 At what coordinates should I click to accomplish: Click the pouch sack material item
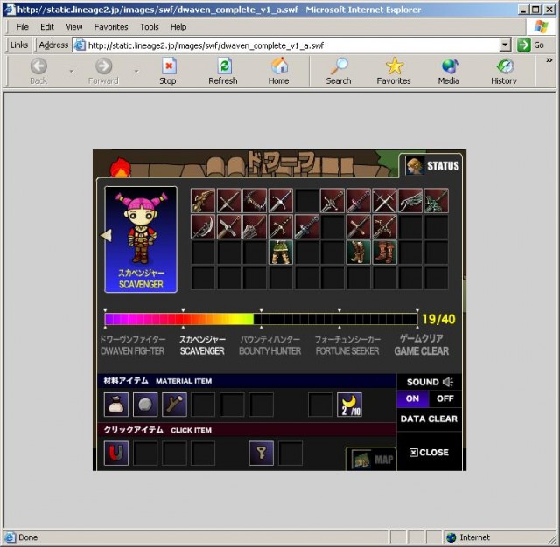tap(116, 405)
